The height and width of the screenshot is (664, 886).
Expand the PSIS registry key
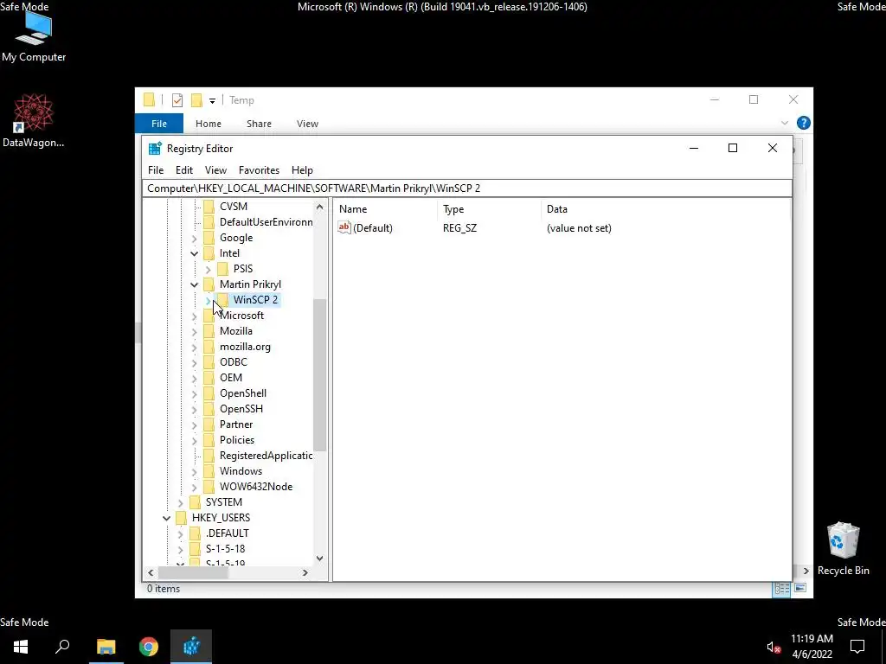coord(208,270)
